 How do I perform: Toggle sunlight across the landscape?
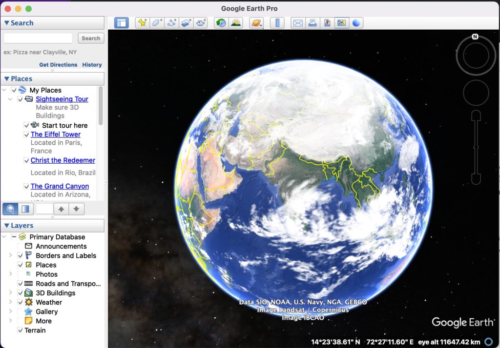235,22
